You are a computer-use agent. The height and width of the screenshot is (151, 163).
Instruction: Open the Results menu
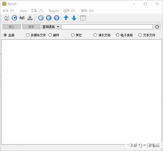54,11
